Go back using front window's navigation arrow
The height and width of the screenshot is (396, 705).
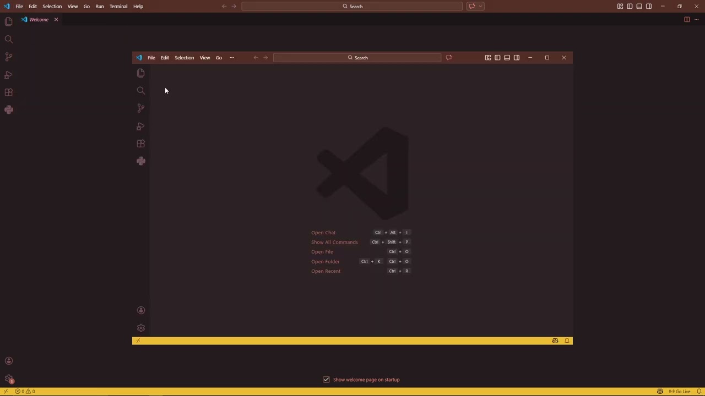(256, 58)
